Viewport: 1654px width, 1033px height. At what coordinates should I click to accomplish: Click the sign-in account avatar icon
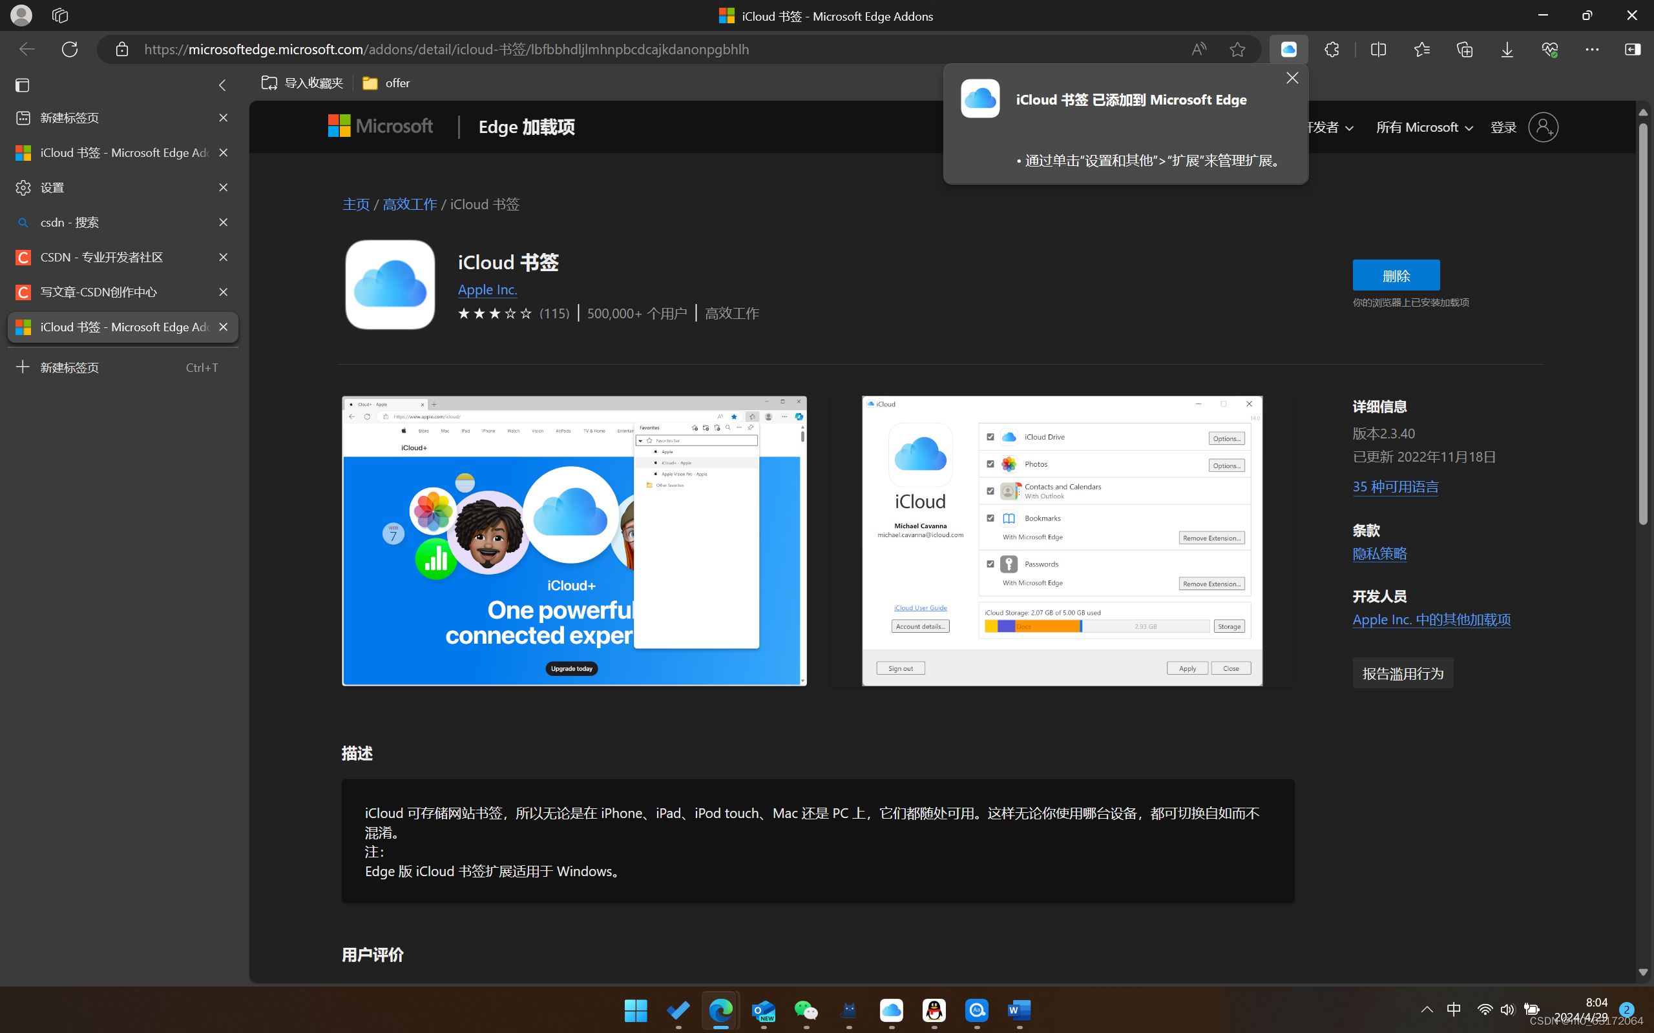[x=1544, y=127]
